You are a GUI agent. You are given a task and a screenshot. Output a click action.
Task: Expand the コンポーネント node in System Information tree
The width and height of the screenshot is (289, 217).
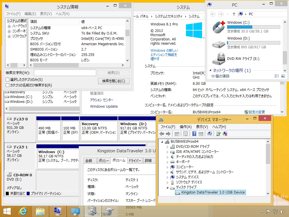pos(9,31)
